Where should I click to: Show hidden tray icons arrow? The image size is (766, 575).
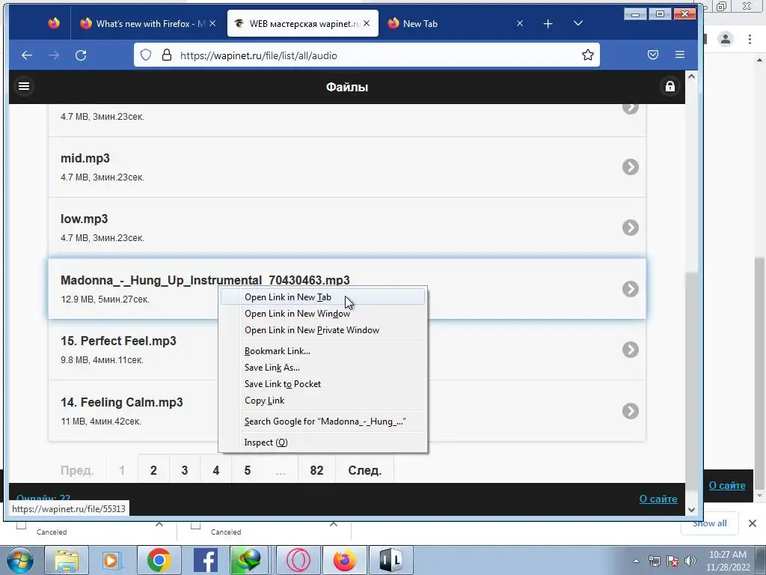click(x=636, y=561)
